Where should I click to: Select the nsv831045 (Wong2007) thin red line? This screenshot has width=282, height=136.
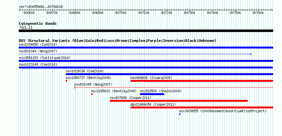tap(174, 87)
